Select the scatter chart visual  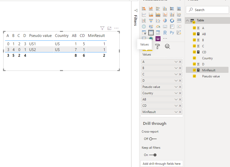coord(158,21)
